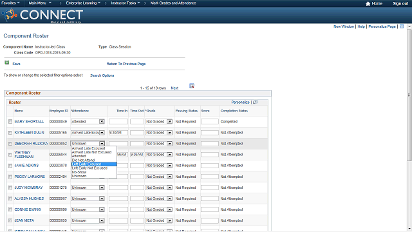Click Return To Previous Page link

point(126,64)
